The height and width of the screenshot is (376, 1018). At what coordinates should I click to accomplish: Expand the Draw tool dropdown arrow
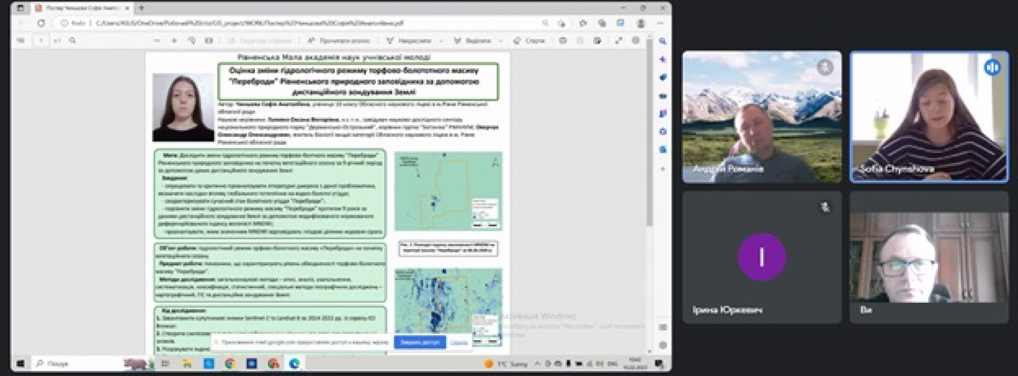(x=441, y=41)
